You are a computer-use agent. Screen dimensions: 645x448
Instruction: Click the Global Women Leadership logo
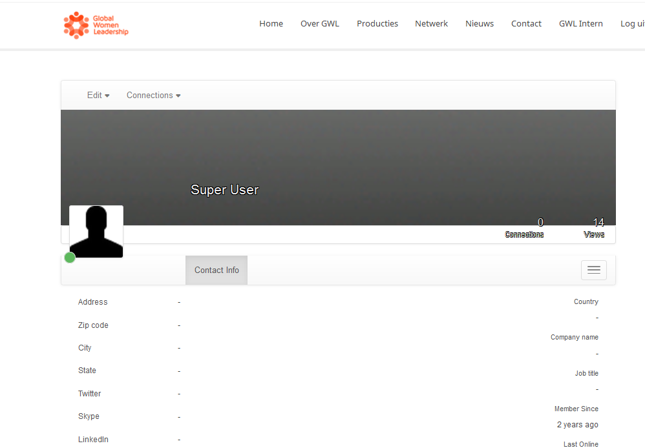(96, 25)
